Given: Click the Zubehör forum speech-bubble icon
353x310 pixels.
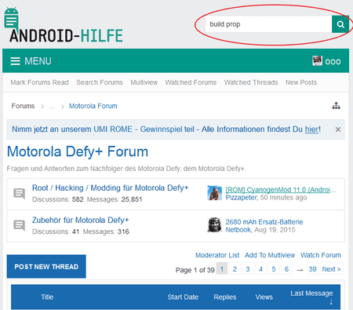Looking at the screenshot, I should [20, 225].
